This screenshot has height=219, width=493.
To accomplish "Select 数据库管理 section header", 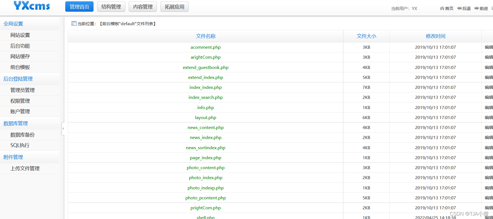I will [x=15, y=123].
